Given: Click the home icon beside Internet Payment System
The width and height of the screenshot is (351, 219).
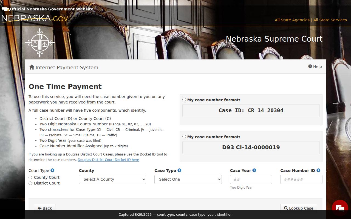Looking at the screenshot, I should tap(32, 67).
